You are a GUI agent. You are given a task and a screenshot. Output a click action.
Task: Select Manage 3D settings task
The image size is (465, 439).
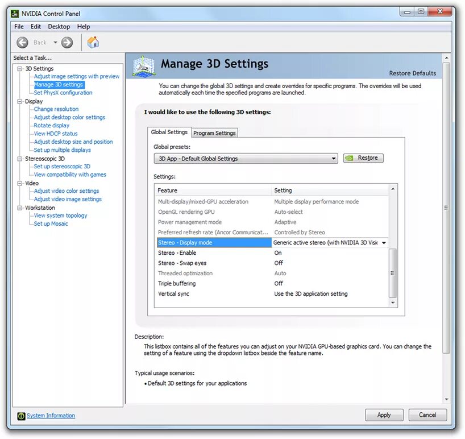click(59, 85)
